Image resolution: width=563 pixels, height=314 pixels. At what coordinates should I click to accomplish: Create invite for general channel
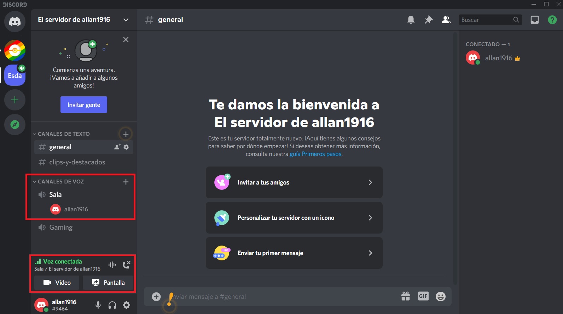[117, 147]
